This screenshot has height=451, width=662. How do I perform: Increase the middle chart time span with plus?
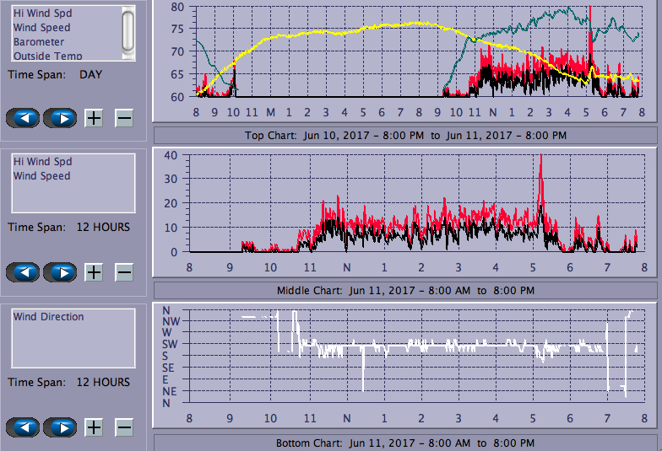point(94,272)
